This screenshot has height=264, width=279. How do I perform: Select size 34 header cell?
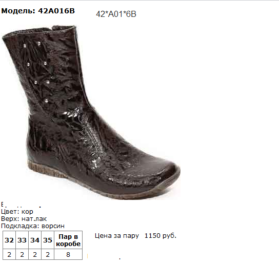(35, 240)
